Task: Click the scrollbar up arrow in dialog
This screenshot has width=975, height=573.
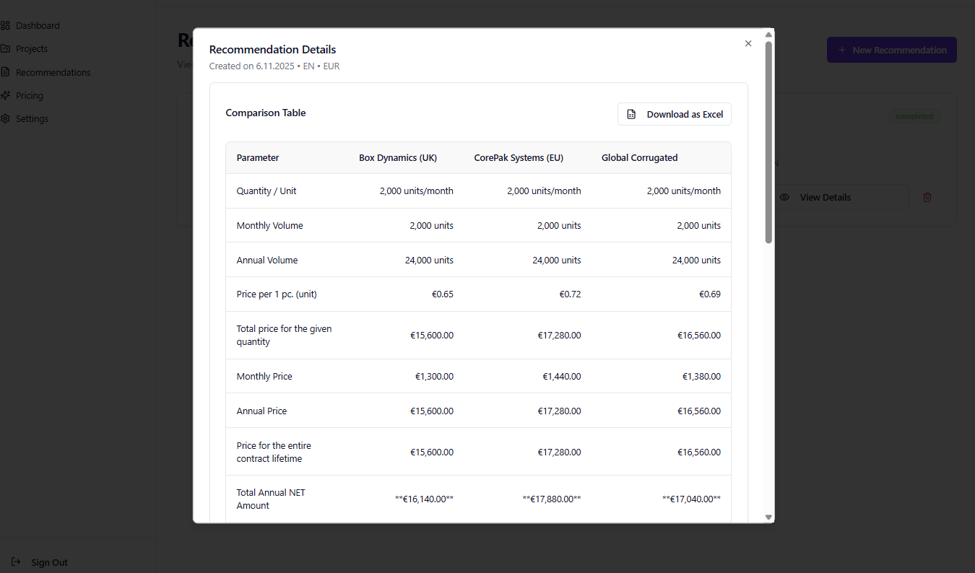Action: tap(768, 34)
